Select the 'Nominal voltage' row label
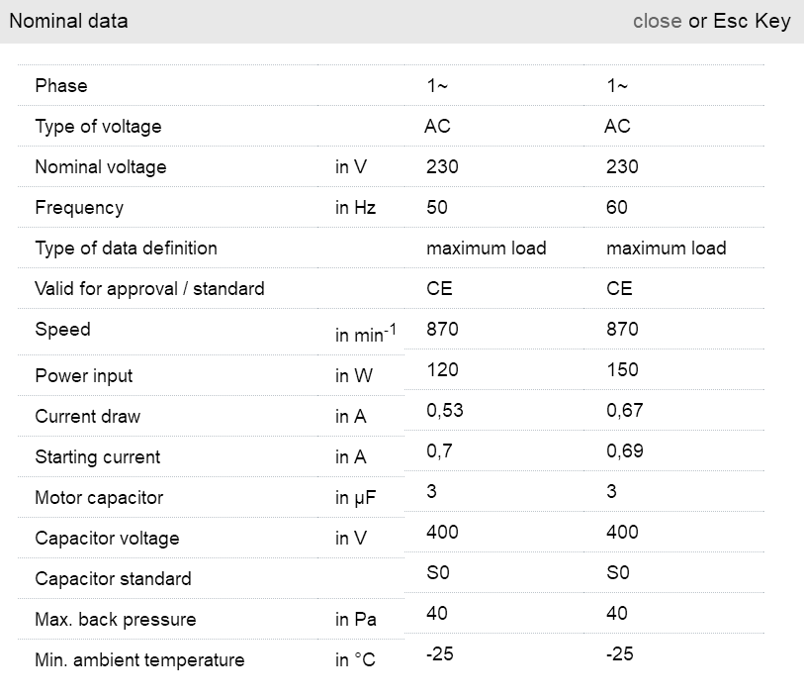This screenshot has width=804, height=698. (101, 167)
